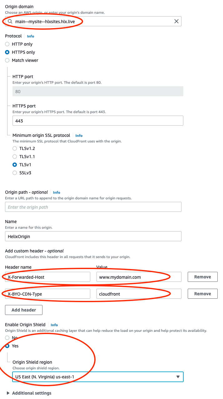Clear the Origin domain with the X icon
The height and width of the screenshot is (399, 223).
point(176,21)
